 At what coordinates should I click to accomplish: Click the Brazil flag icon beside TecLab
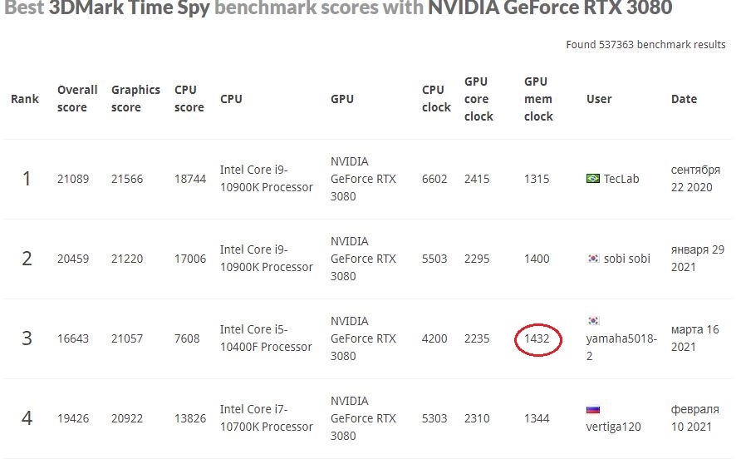[x=593, y=179]
